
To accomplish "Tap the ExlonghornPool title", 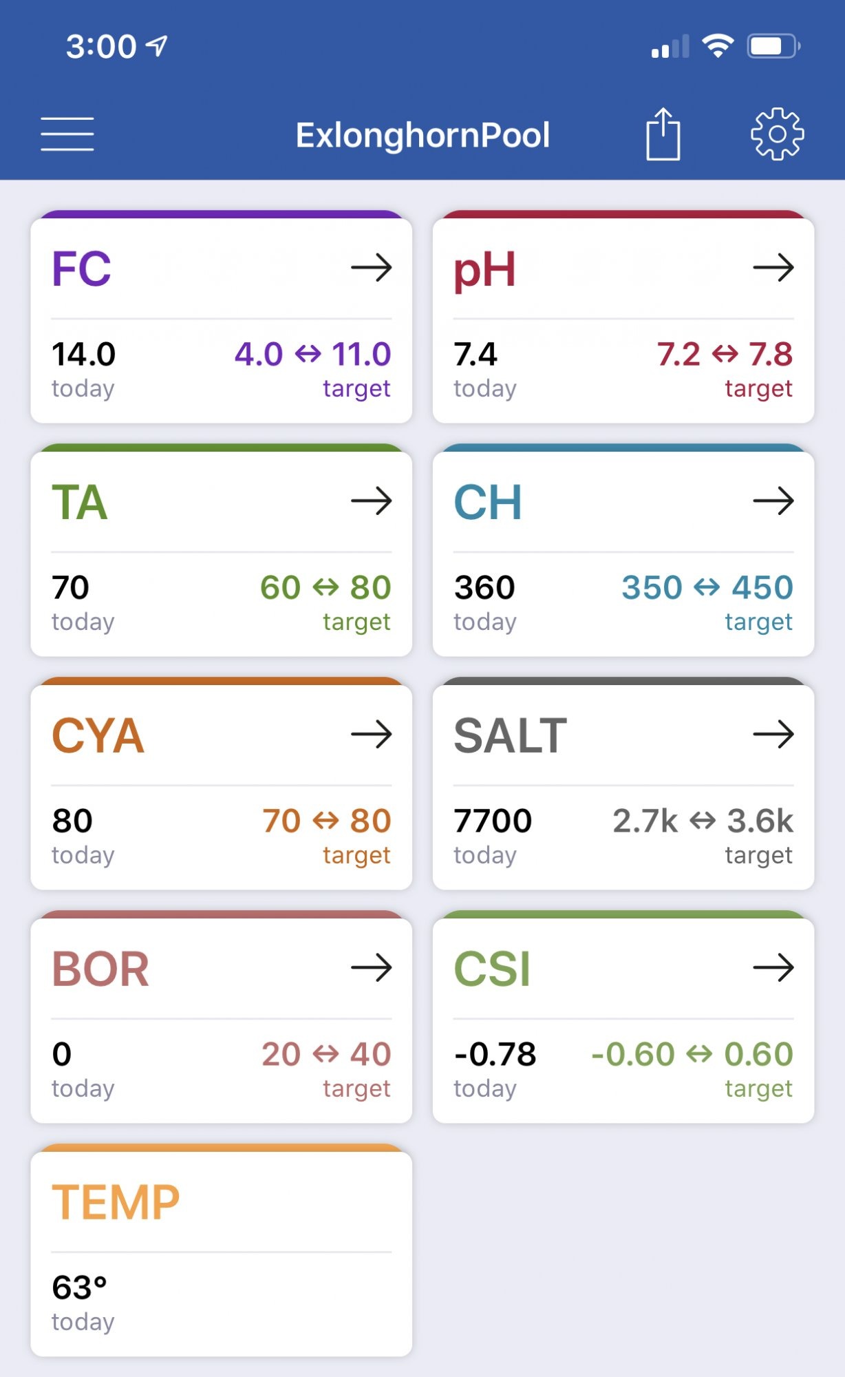I will (422, 135).
